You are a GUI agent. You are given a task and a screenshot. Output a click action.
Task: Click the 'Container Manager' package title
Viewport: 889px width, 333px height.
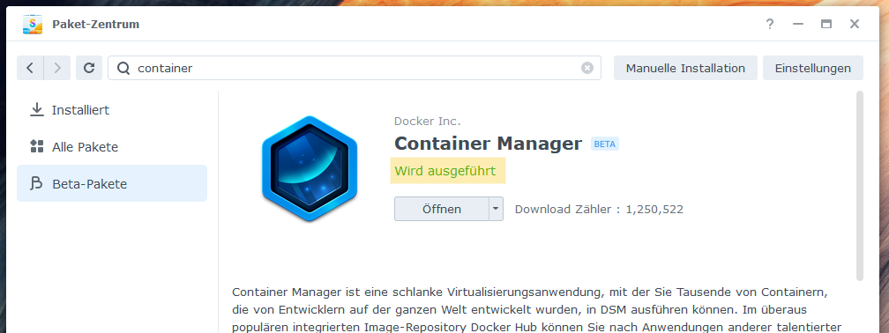tap(489, 144)
